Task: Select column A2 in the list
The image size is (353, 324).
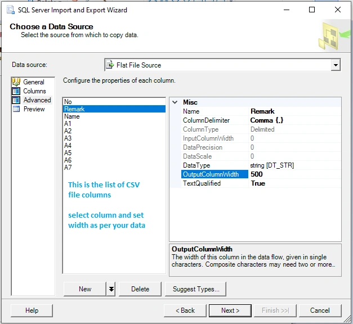Action: tap(114, 131)
